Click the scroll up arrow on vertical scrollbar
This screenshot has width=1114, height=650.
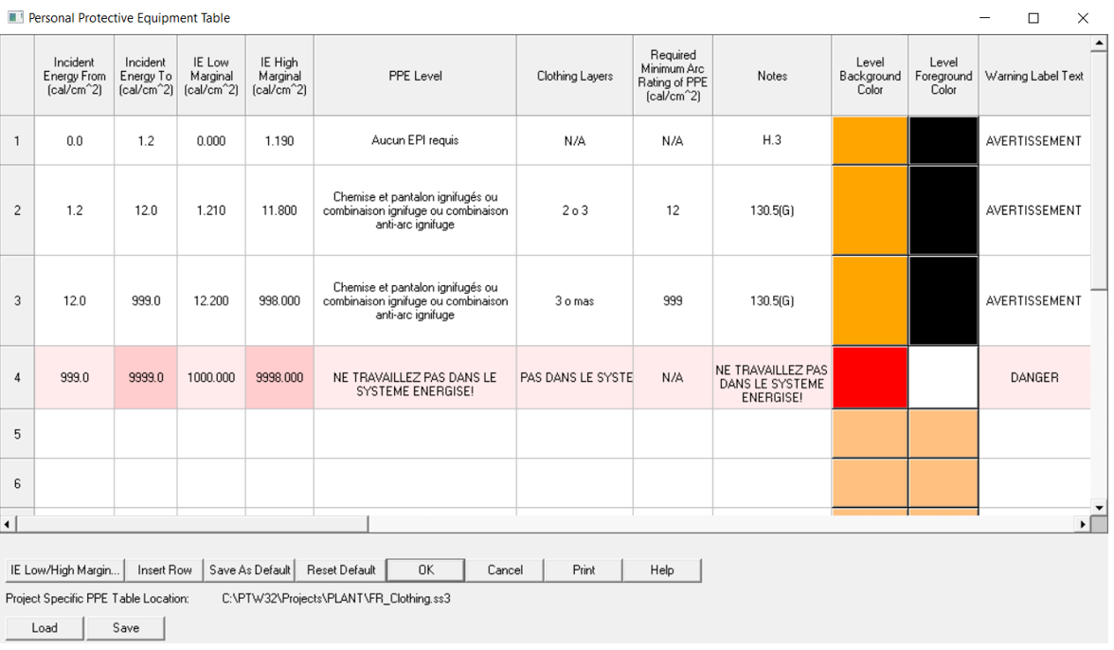pyautogui.click(x=1100, y=43)
